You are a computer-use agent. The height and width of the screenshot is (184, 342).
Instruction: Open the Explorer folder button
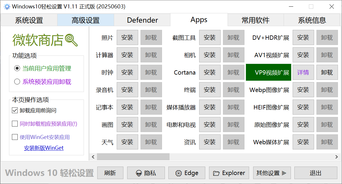(229, 173)
